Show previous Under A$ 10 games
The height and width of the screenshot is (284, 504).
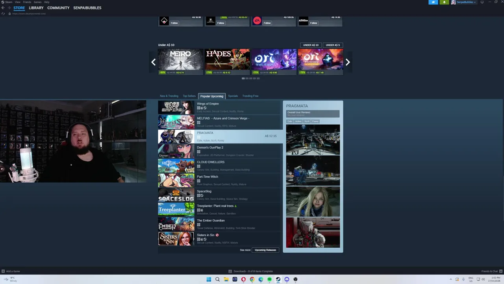pyautogui.click(x=154, y=62)
